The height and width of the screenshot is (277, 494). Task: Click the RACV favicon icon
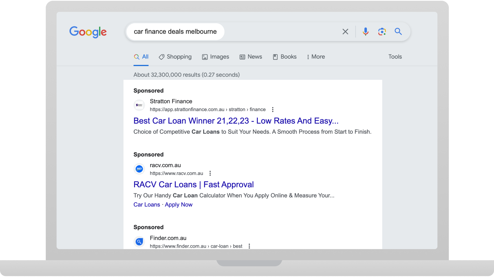tap(139, 169)
